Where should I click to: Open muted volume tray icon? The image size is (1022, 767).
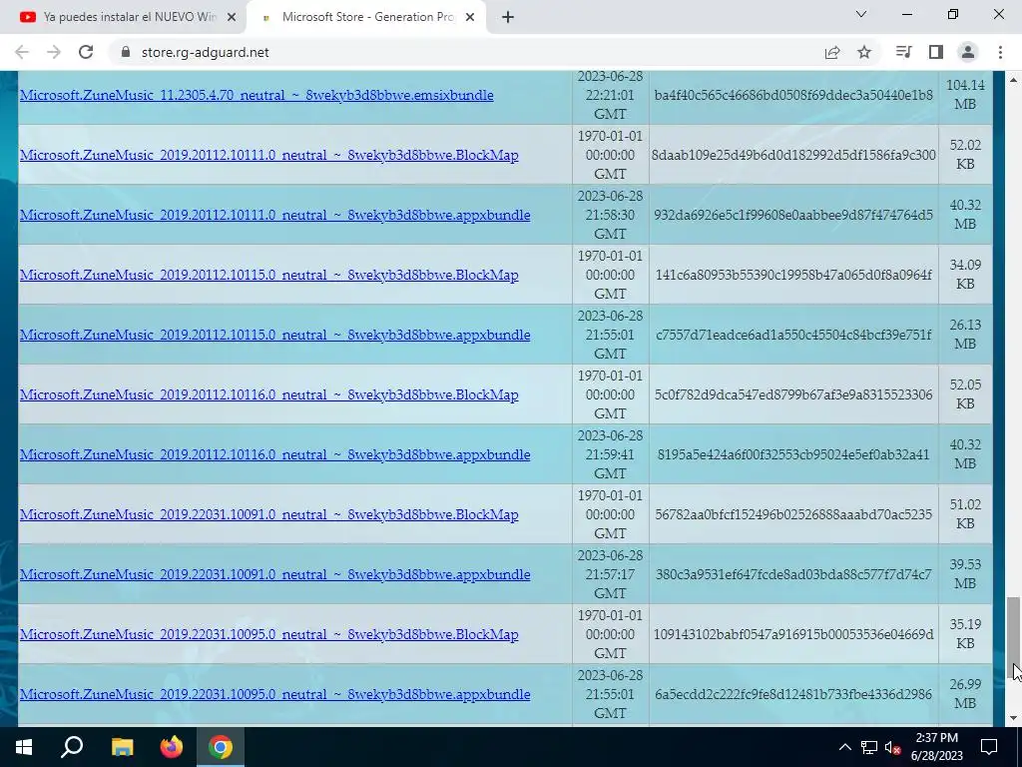(x=893, y=747)
